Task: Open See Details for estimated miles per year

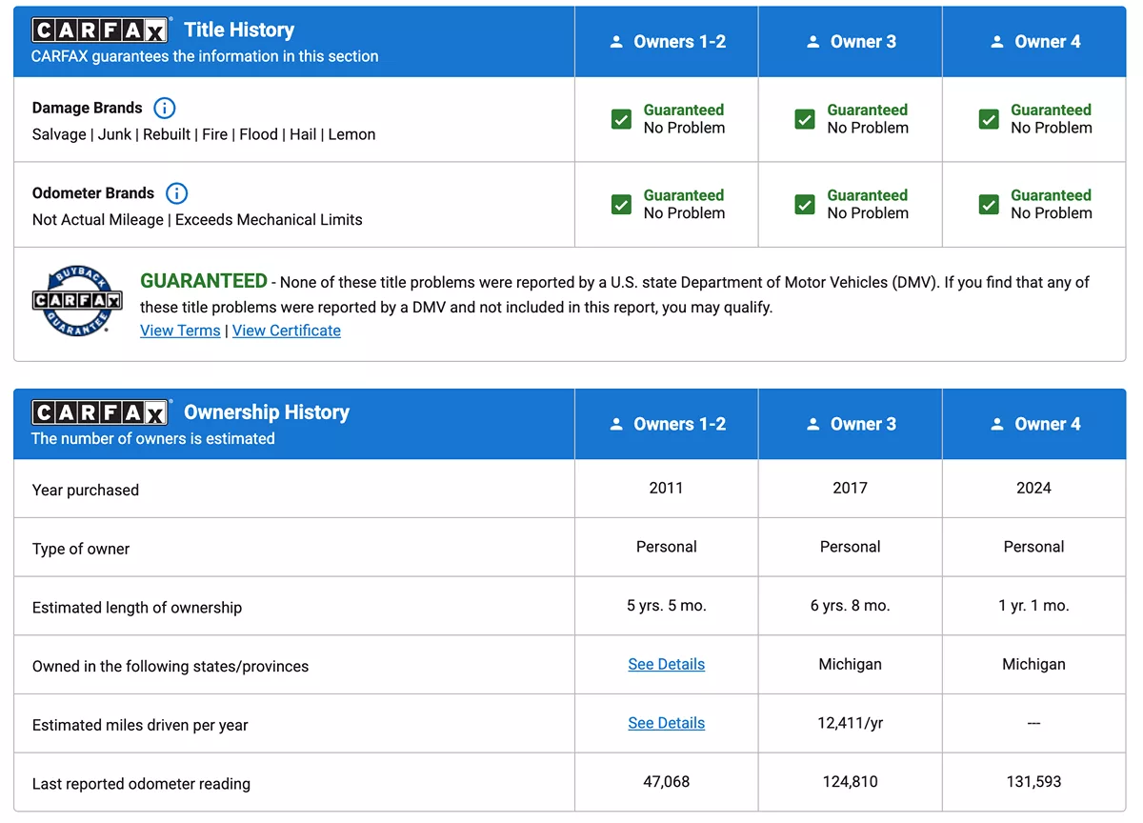Action: point(667,723)
